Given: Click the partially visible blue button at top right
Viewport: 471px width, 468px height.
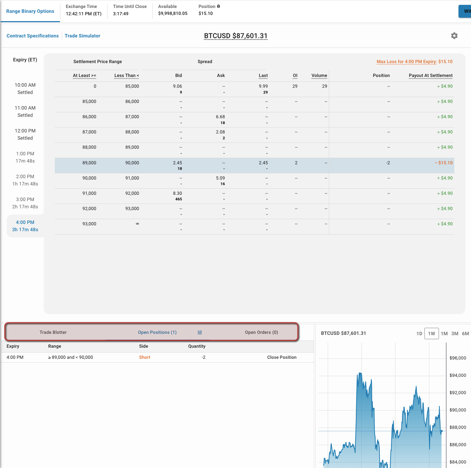Looking at the screenshot, I should [x=465, y=11].
